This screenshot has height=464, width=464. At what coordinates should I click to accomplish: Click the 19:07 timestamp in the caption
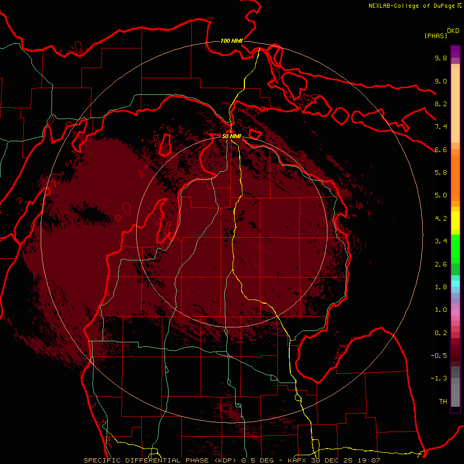(368, 460)
